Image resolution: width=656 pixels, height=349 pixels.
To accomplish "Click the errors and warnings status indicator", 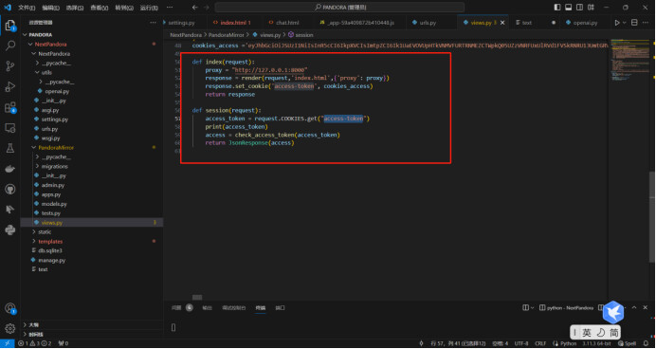I will pyautogui.click(x=35, y=343).
